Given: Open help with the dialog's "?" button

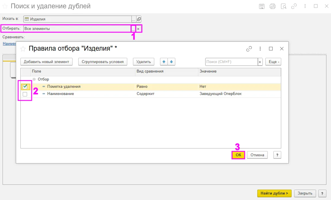Looking at the screenshot, I should [277, 155].
